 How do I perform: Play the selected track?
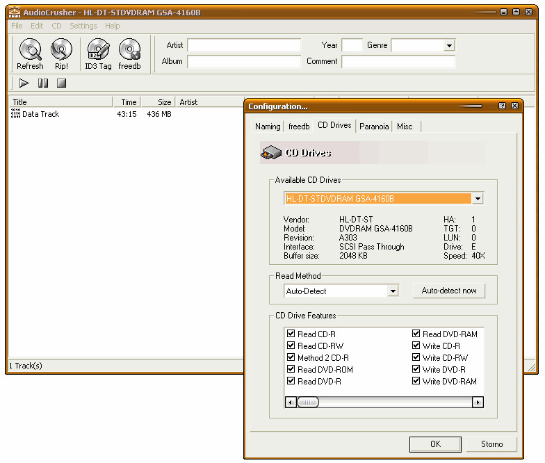tap(24, 83)
